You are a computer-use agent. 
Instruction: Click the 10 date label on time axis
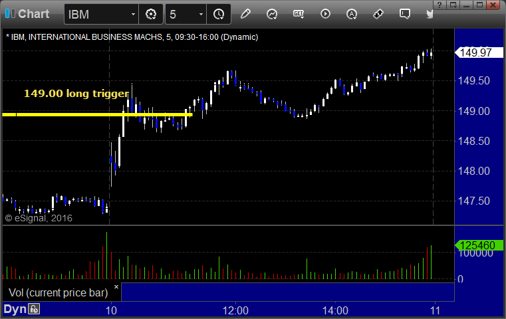[111, 310]
